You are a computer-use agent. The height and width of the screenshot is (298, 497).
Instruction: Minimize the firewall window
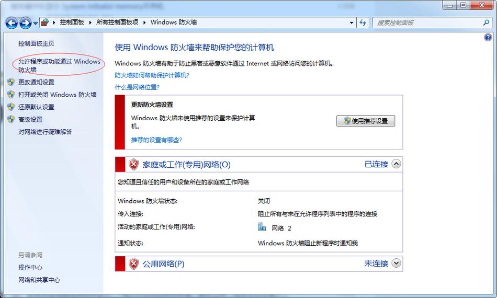(x=450, y=5)
